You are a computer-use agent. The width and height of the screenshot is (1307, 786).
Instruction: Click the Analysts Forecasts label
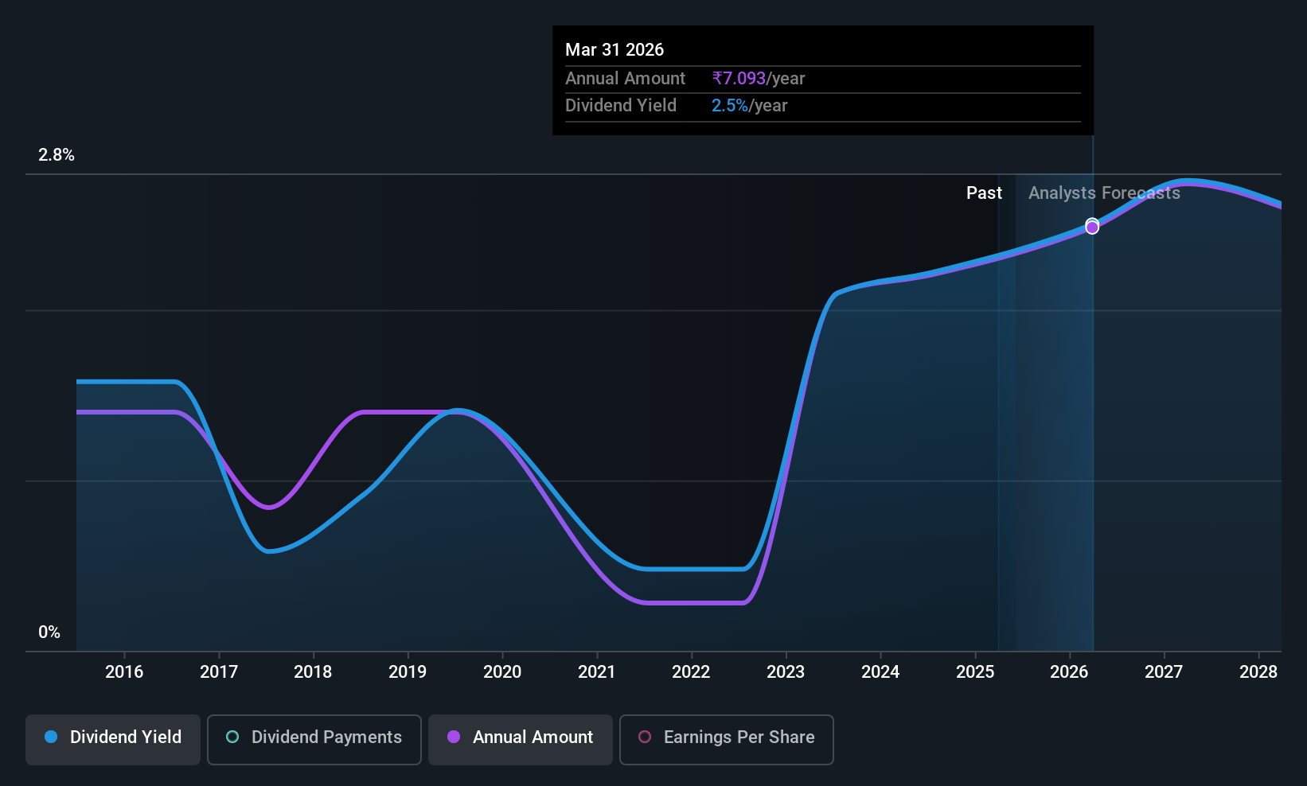coord(1104,193)
